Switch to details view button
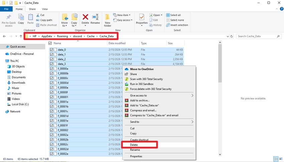284x162 pixels. coord(276,159)
